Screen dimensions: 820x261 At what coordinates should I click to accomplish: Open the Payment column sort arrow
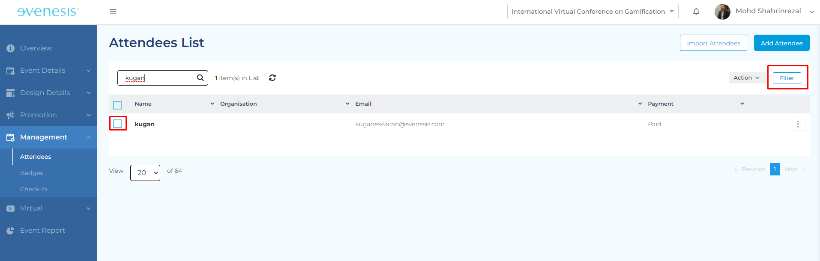pos(742,104)
